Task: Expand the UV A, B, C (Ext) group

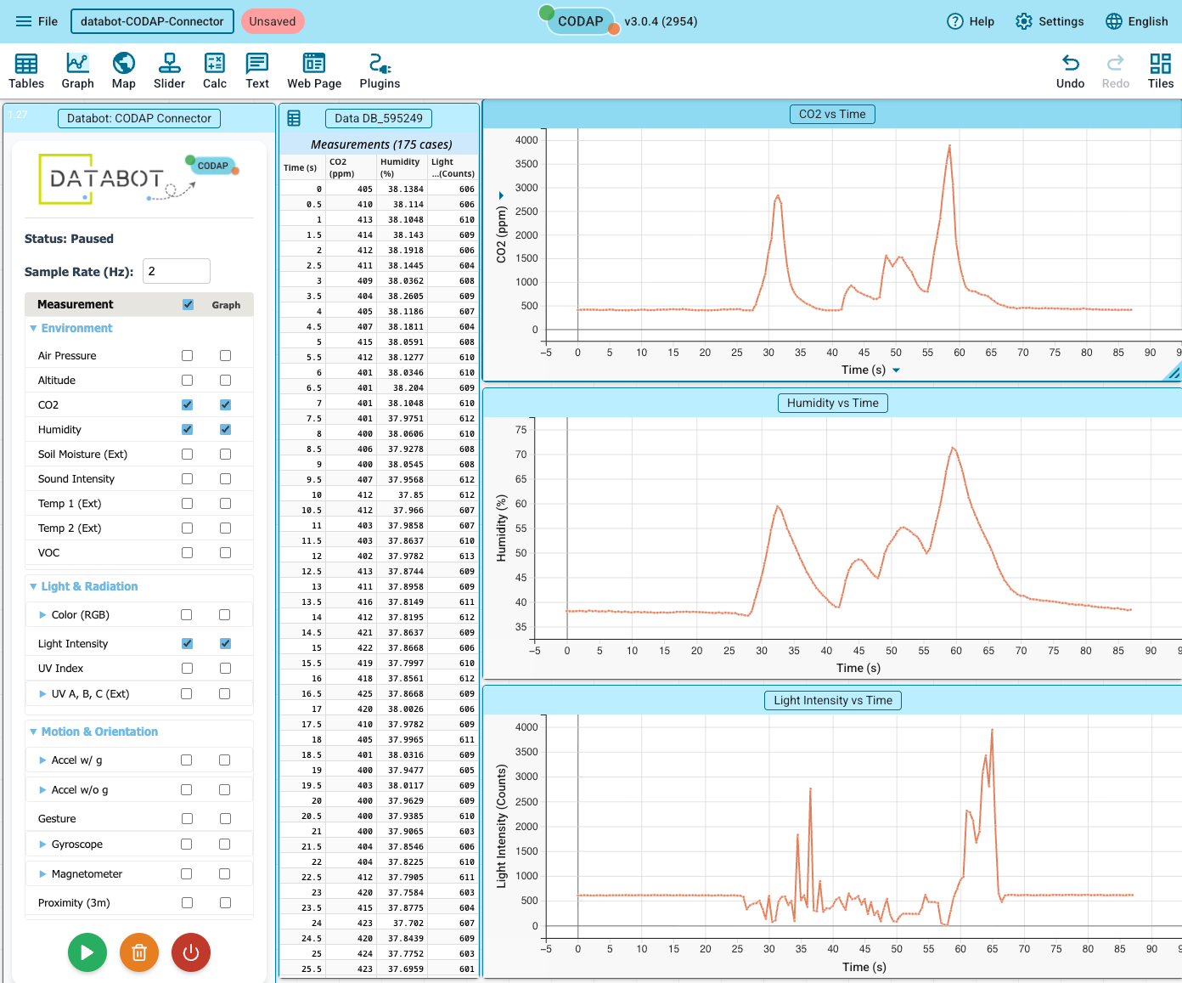Action: [x=42, y=694]
